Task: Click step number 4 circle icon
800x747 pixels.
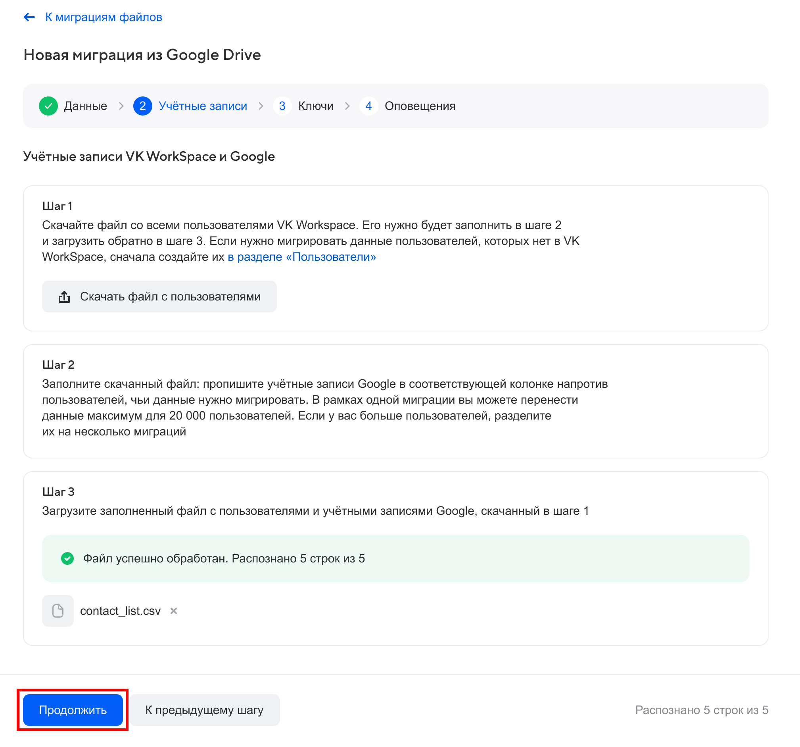Action: point(368,106)
